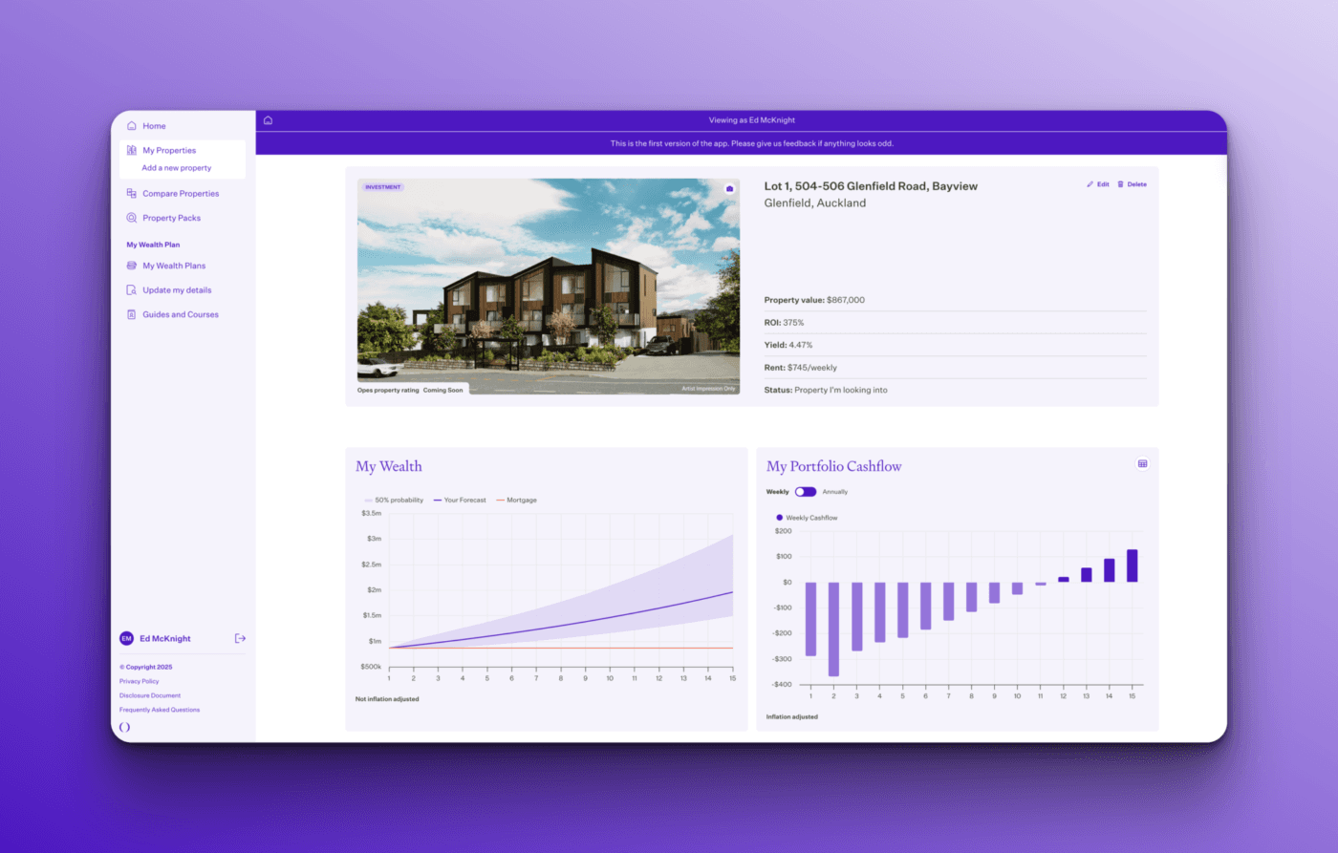This screenshot has width=1338, height=853.
Task: Toggle the 50% probability legend series
Action: [394, 501]
